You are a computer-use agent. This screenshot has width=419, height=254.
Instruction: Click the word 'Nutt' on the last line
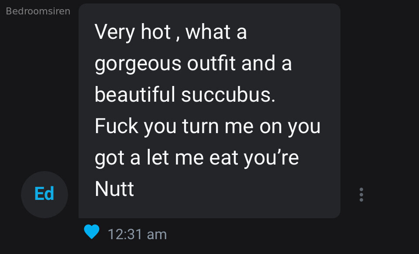click(114, 189)
